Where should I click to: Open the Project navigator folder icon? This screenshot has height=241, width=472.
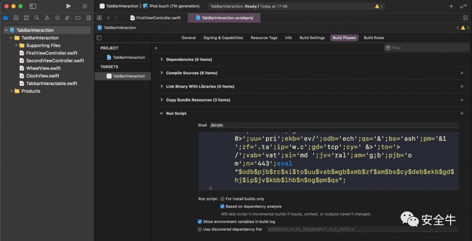point(5,18)
